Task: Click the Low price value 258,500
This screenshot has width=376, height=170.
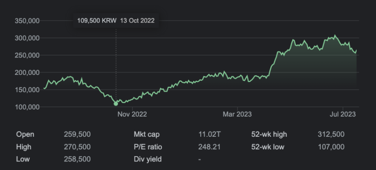Action: [x=77, y=159]
